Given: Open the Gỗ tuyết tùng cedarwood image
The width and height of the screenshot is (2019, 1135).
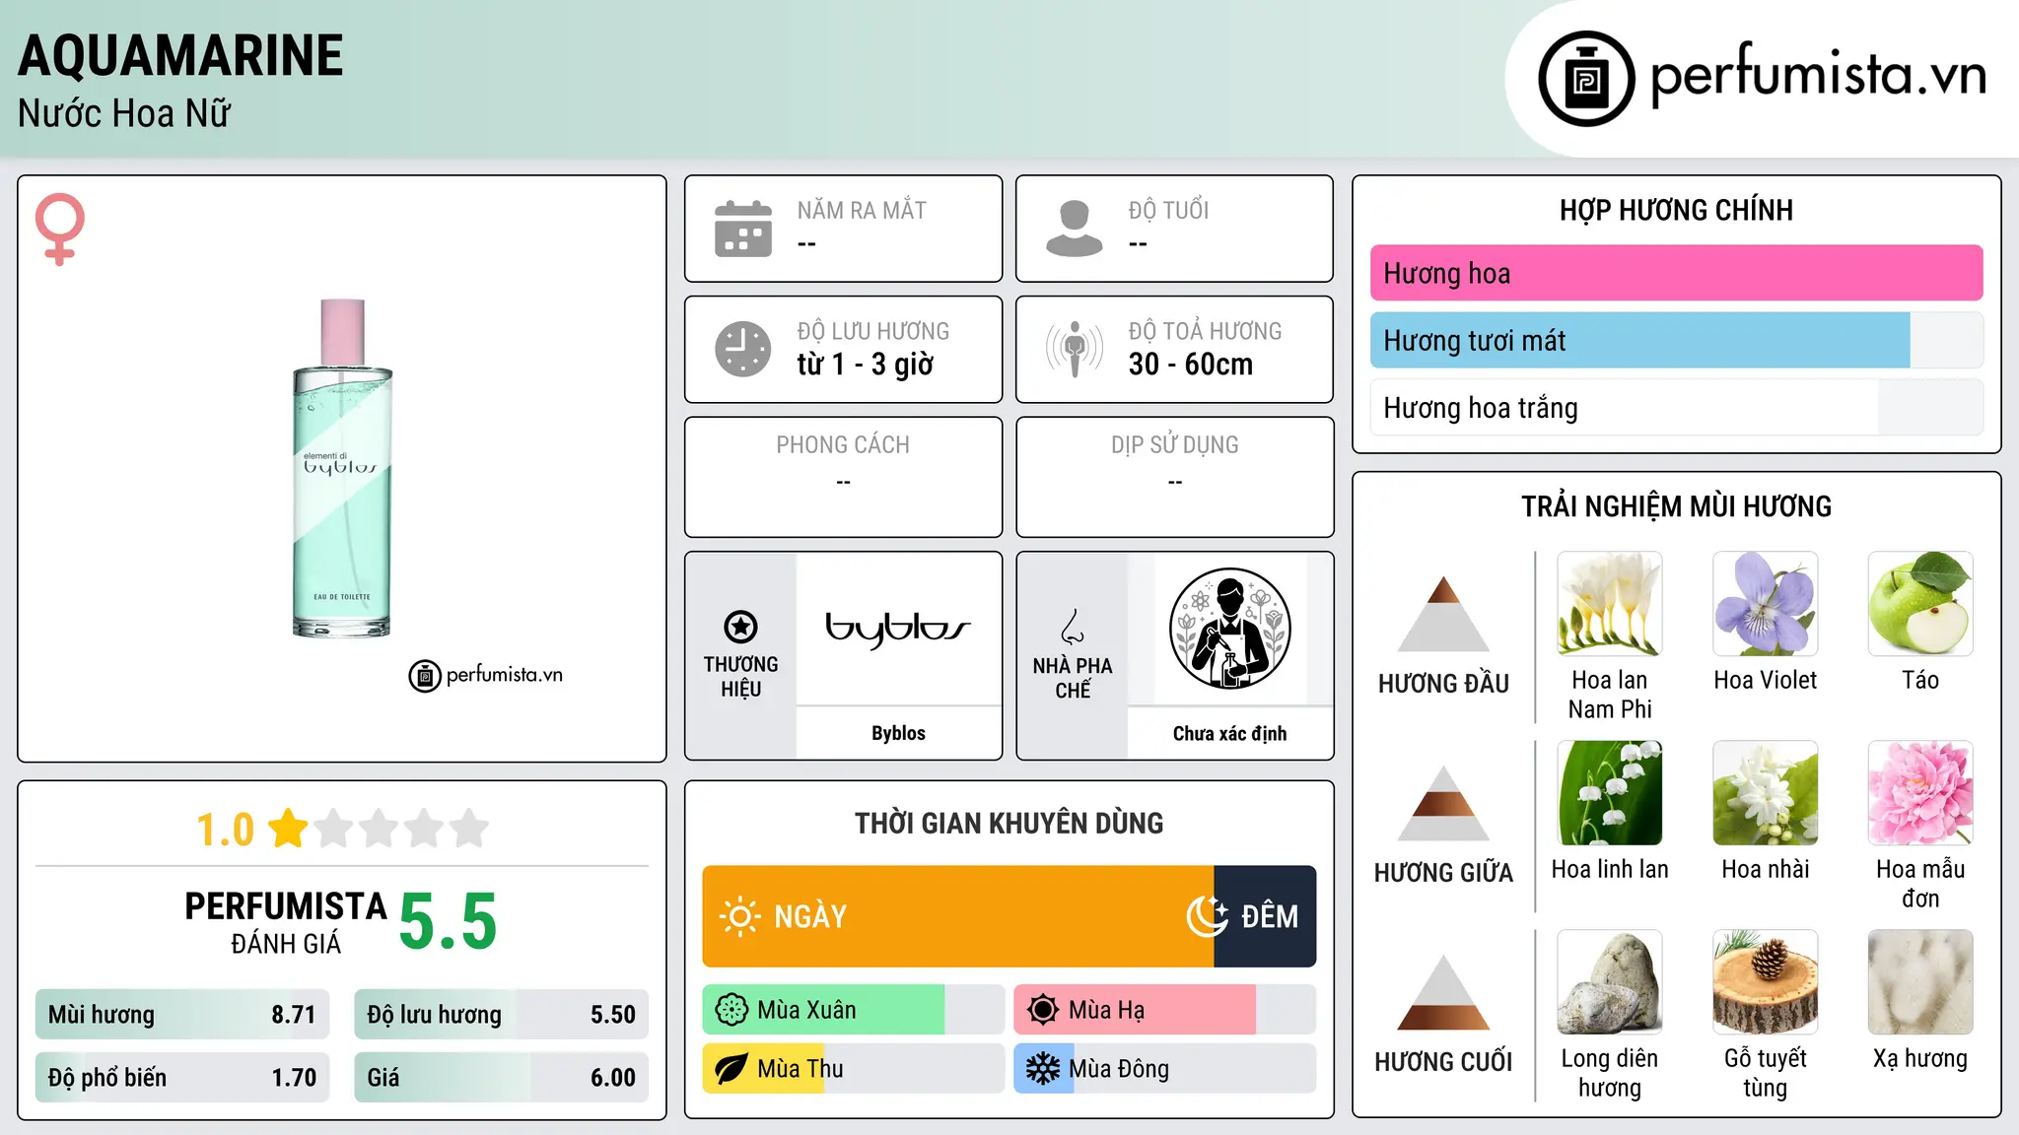Looking at the screenshot, I should pyautogui.click(x=1765, y=982).
